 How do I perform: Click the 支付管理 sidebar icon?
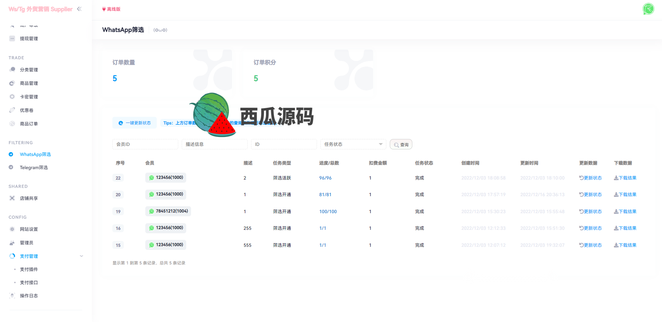coord(12,256)
